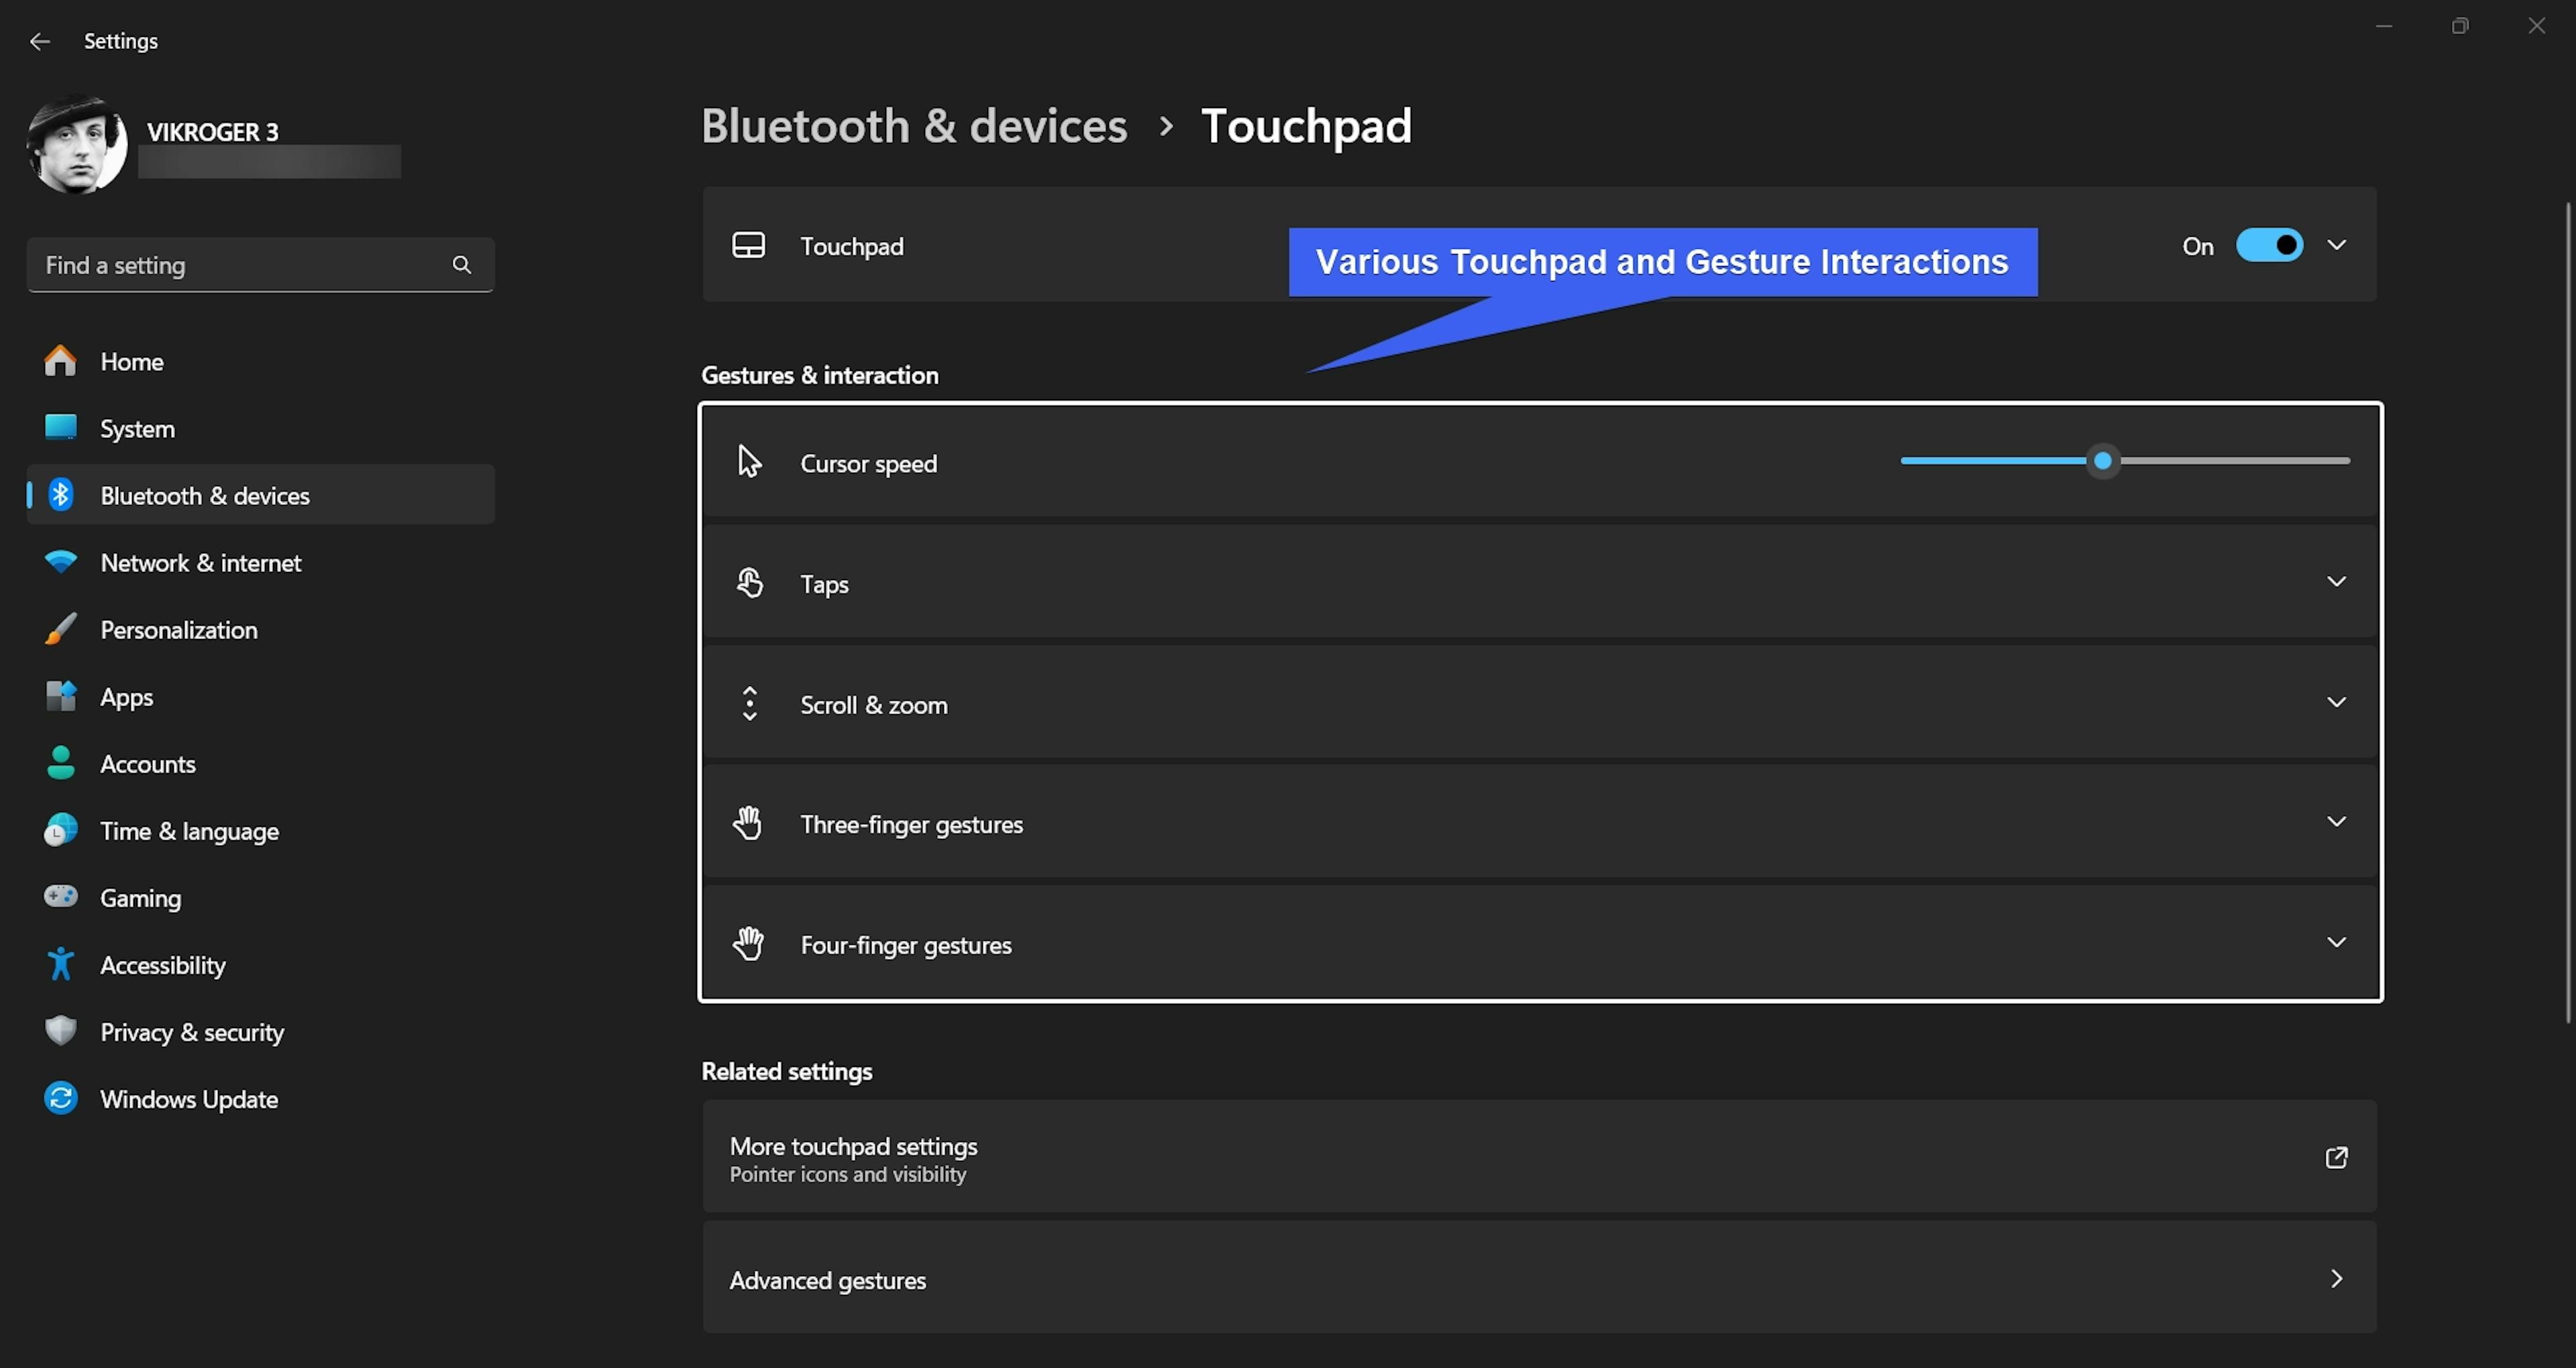Select Personalization from sidebar
Viewport: 2576px width, 1368px height.
tap(179, 630)
